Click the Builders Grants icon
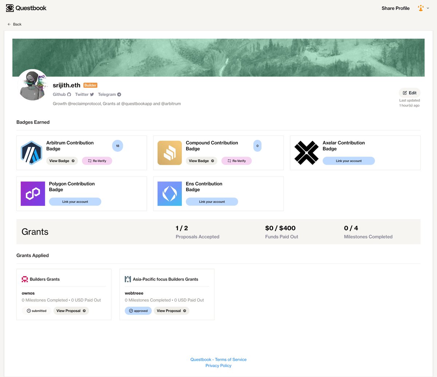The image size is (437, 377). click(x=25, y=279)
